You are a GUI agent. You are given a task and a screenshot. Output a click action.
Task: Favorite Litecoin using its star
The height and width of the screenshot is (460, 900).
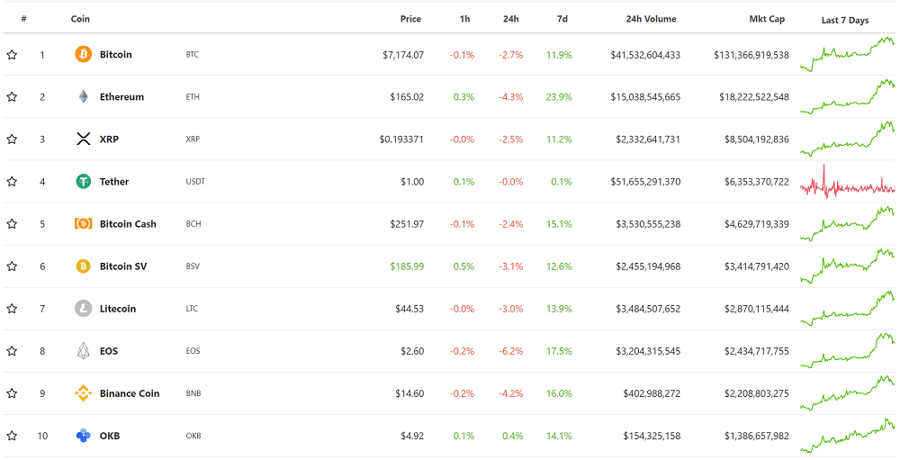12,309
